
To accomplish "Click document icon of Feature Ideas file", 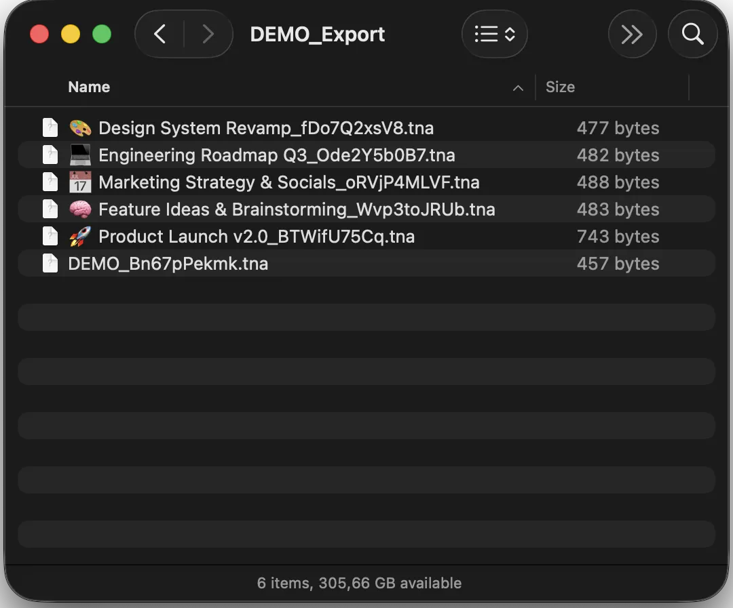I will [50, 209].
